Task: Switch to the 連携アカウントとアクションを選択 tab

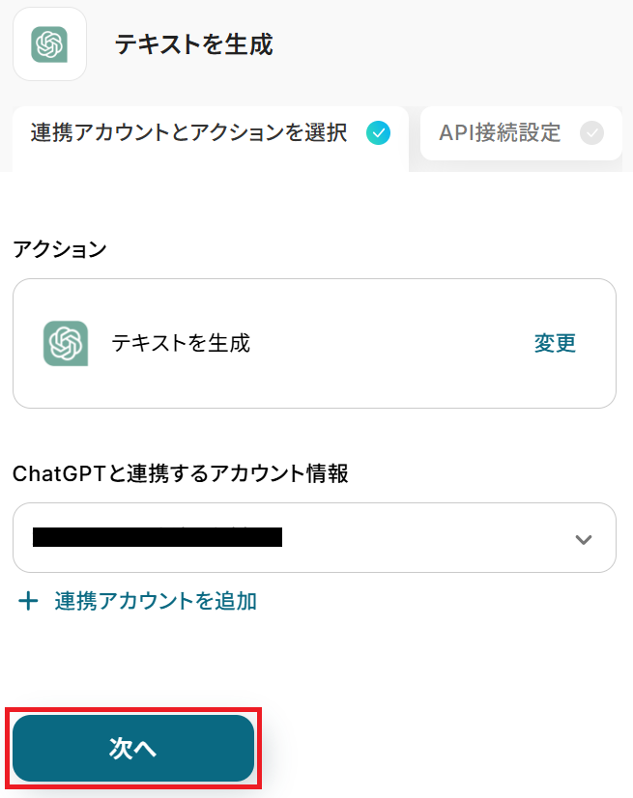Action: 211,133
